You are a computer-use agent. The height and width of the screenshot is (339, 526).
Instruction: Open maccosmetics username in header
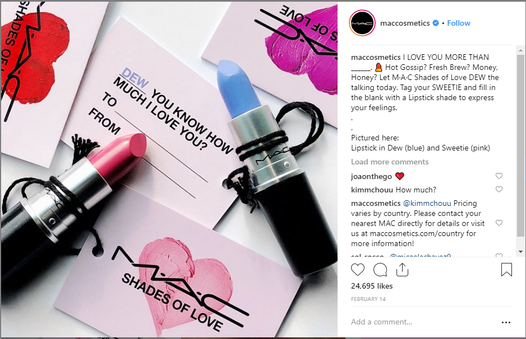pos(405,23)
